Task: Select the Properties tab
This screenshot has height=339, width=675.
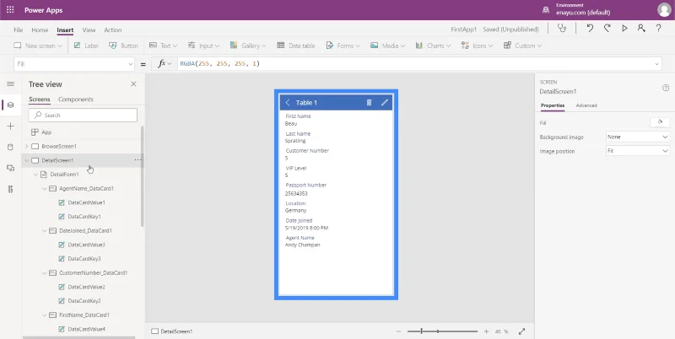Action: 553,105
